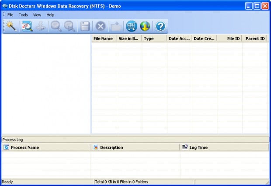Click the Description log column header

135,147
